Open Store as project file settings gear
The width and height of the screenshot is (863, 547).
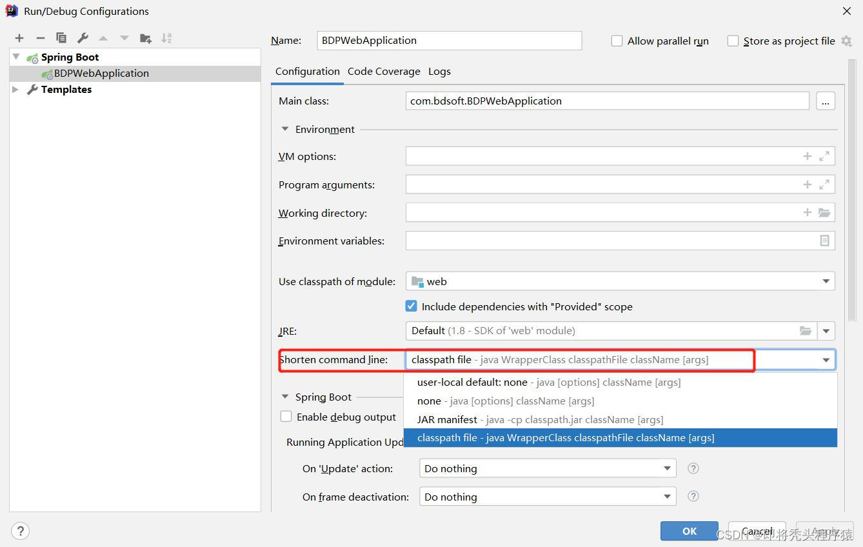[847, 41]
